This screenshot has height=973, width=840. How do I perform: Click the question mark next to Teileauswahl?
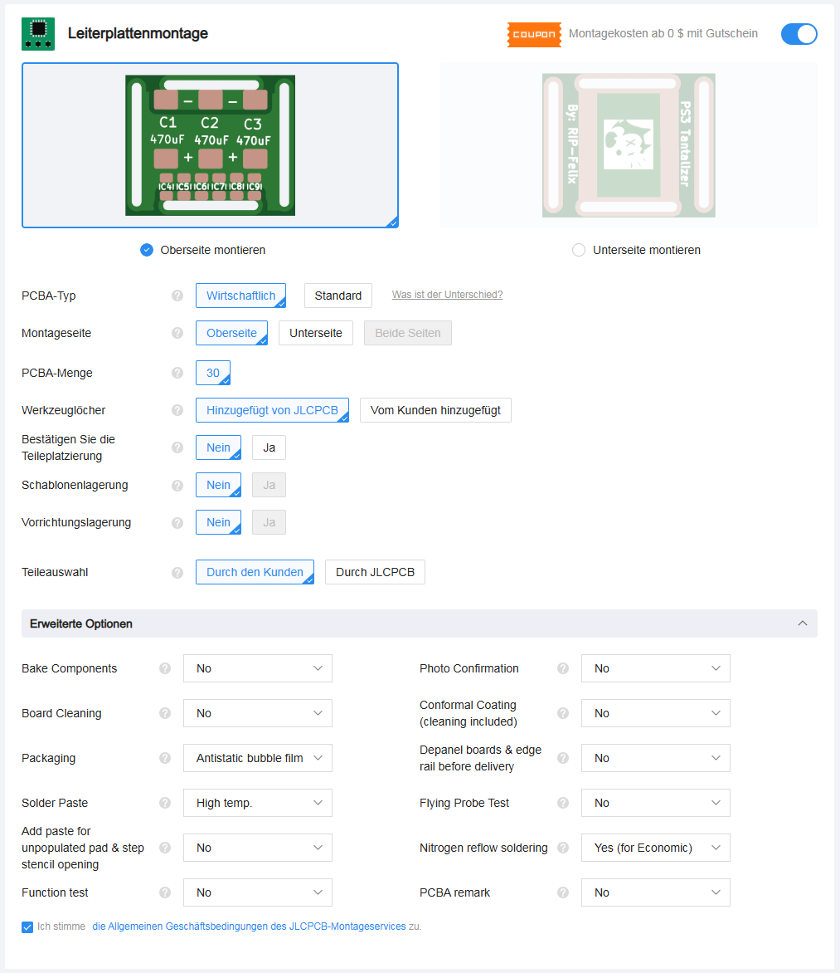click(x=177, y=572)
